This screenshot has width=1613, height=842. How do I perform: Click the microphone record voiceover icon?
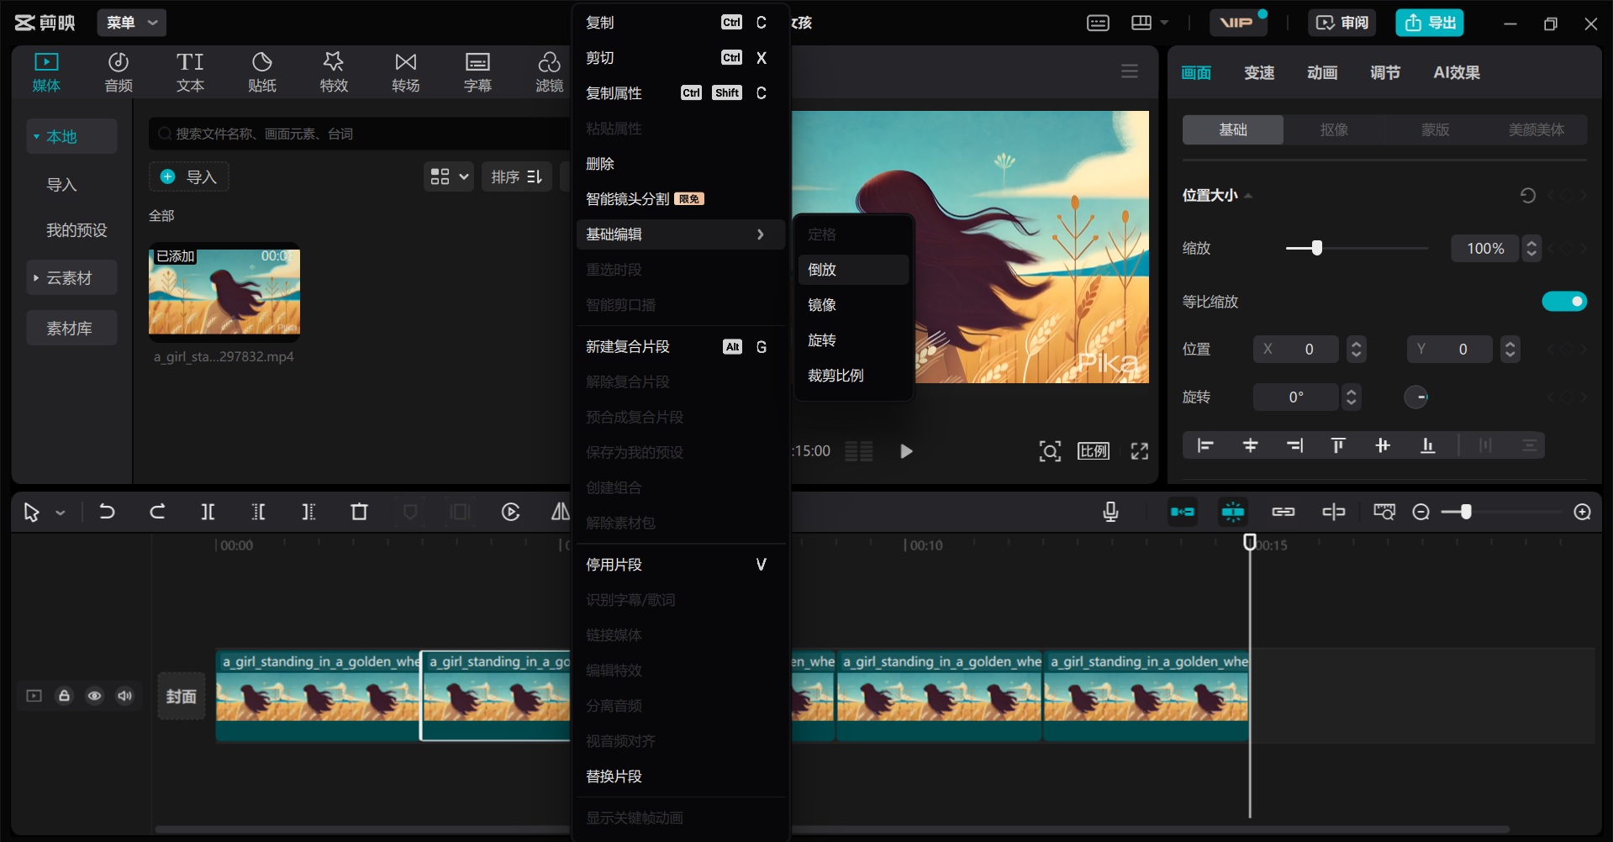tap(1110, 512)
